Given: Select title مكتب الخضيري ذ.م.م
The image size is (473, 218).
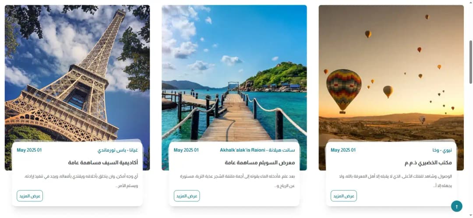Looking at the screenshot, I should click(x=428, y=163).
